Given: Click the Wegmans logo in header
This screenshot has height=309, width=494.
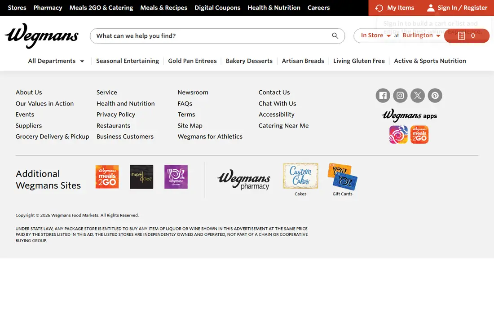Looking at the screenshot, I should pos(42,35).
